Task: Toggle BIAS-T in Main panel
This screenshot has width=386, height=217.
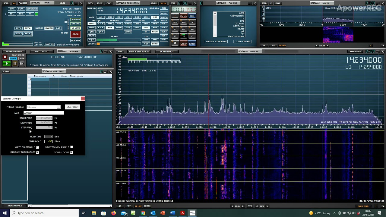Action: [x=19, y=34]
